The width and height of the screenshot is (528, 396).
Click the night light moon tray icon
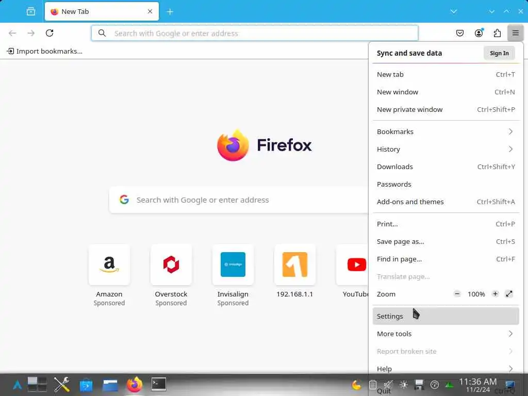coord(356,385)
